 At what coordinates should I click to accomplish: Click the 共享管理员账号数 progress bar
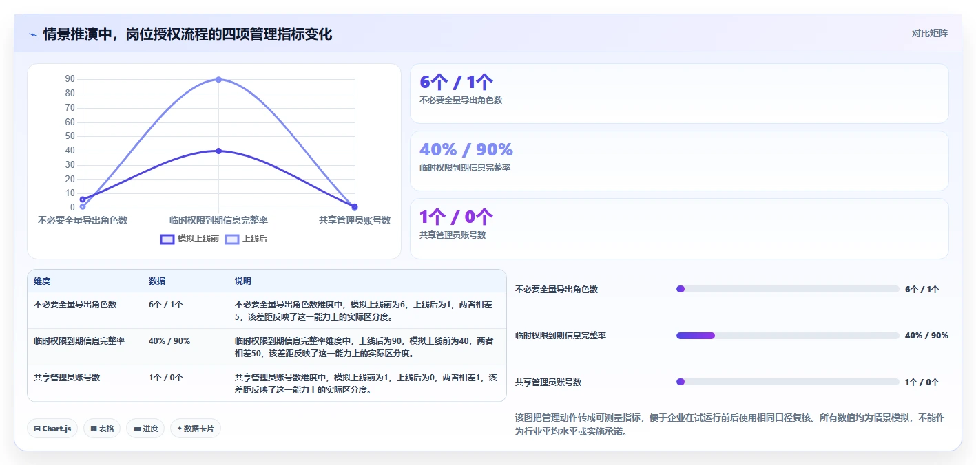[788, 382]
